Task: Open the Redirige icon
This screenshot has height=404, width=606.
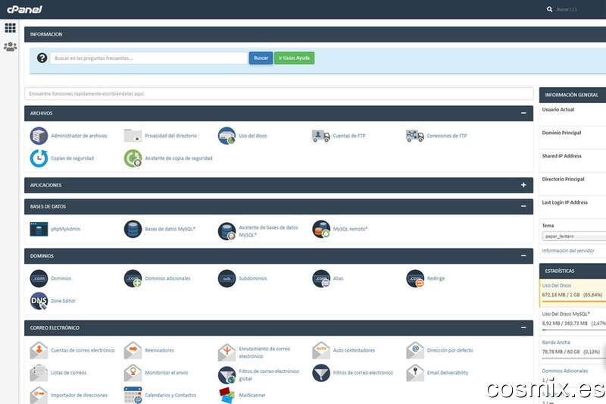Action: tap(414, 278)
